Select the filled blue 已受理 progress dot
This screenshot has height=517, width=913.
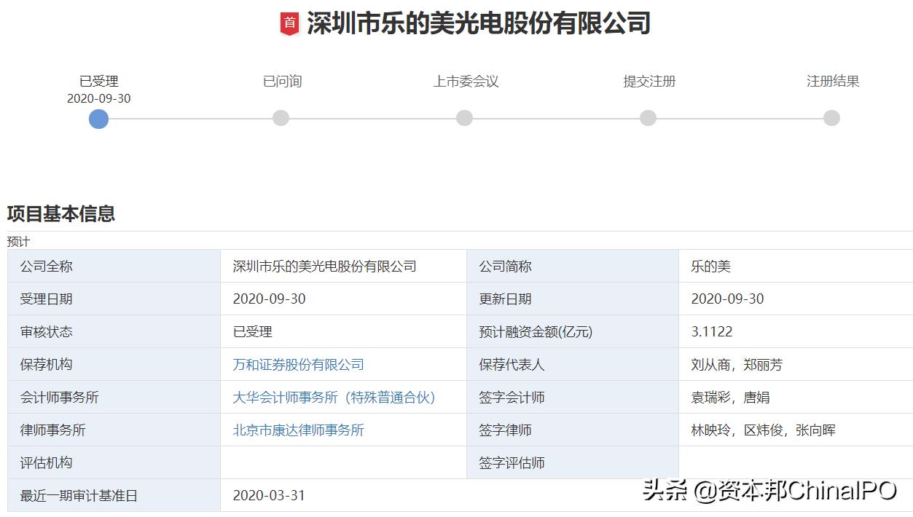pos(98,119)
